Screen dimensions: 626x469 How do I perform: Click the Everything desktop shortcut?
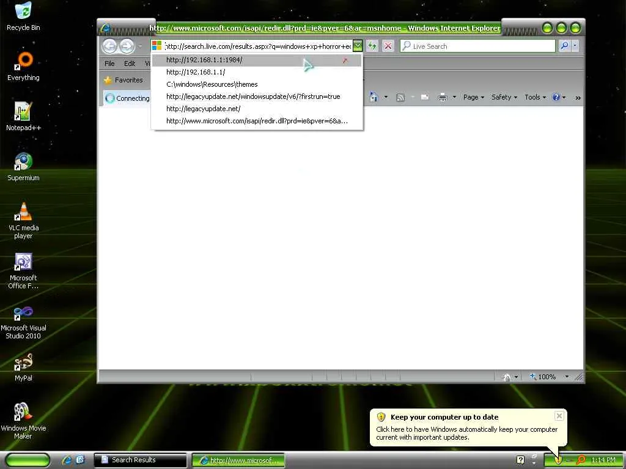click(x=23, y=67)
